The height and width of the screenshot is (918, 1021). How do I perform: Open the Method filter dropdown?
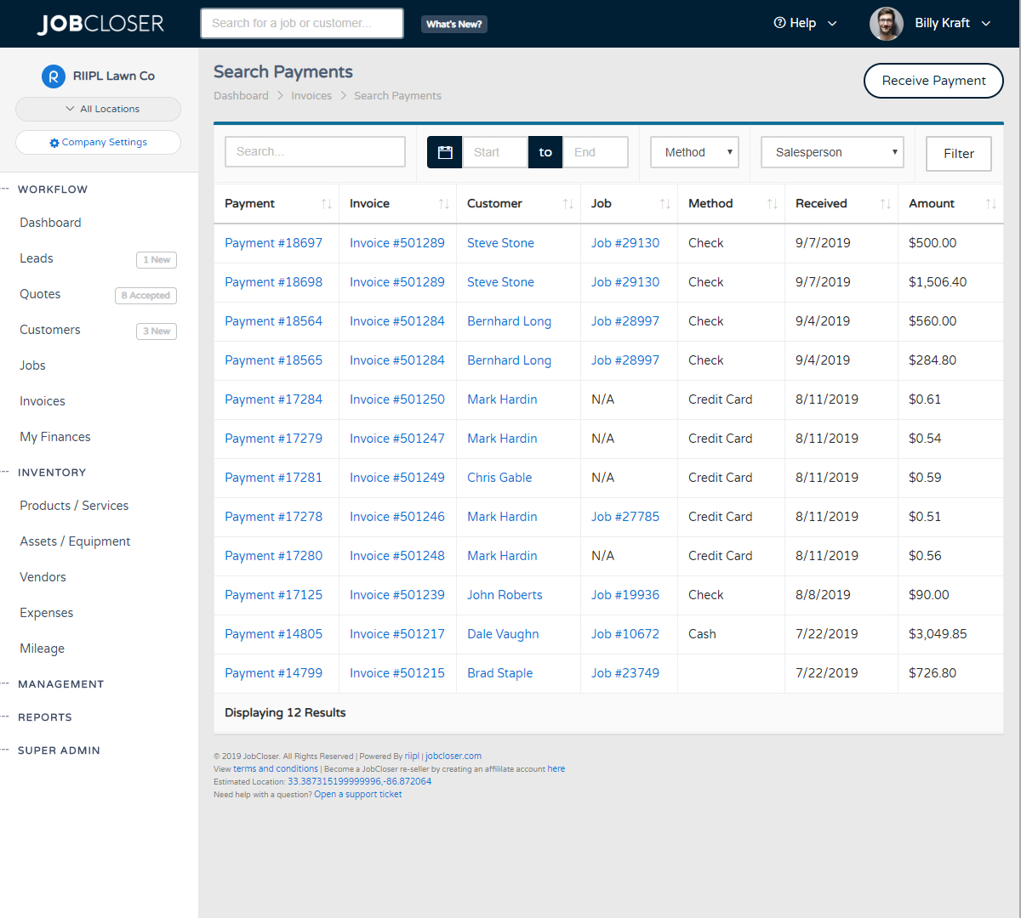pyautogui.click(x=694, y=151)
